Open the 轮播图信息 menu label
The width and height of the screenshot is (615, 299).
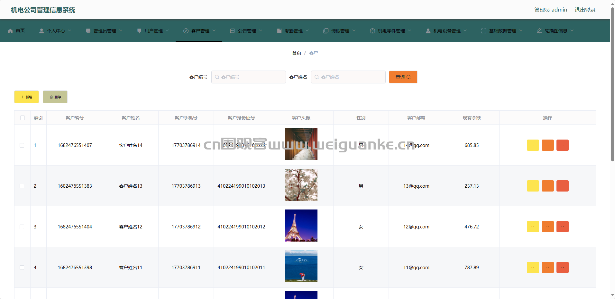click(556, 31)
